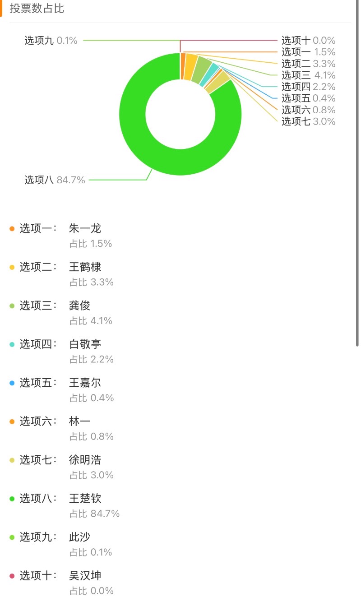Click the 徐明浩 option name
The image size is (361, 602).
[x=85, y=460]
